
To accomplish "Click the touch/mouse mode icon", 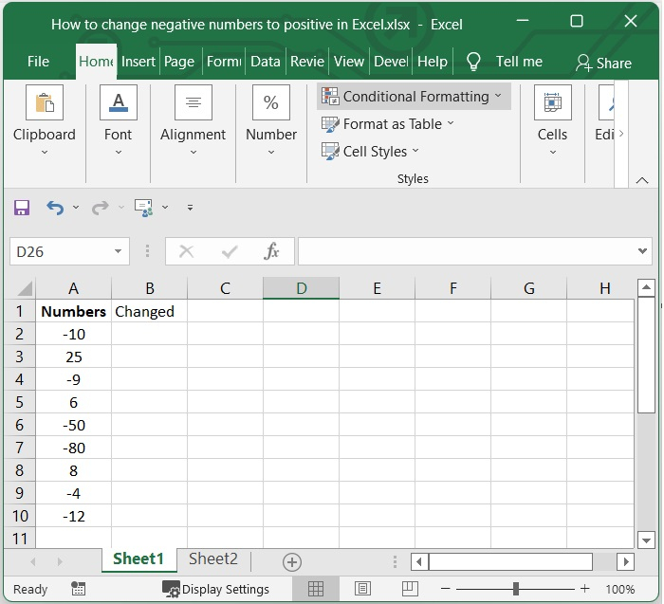I will [144, 208].
